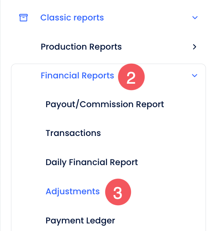The width and height of the screenshot is (212, 231).
Task: Open the Payout/Commission Report
Action: 105,104
